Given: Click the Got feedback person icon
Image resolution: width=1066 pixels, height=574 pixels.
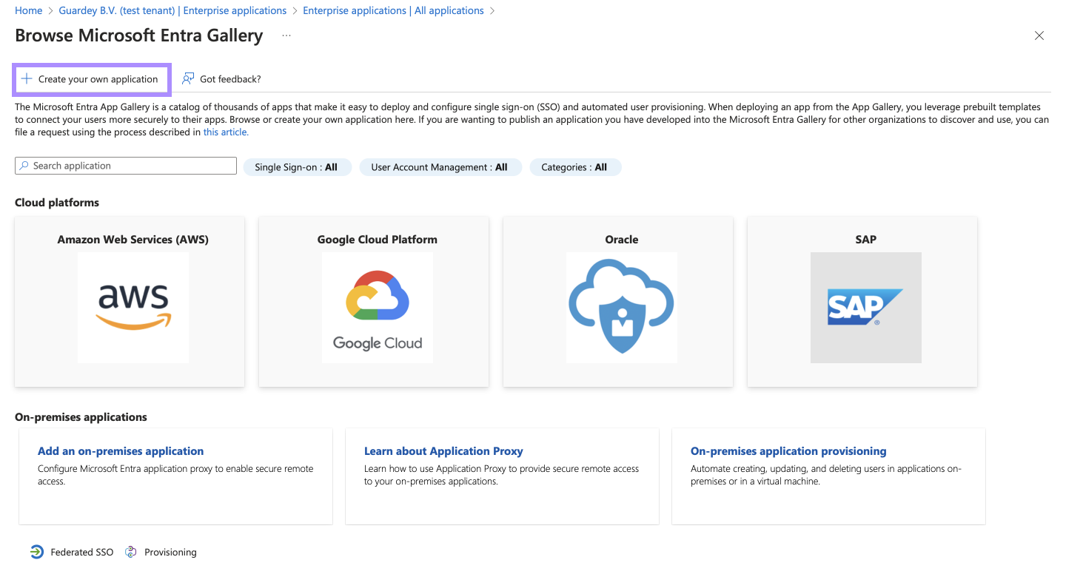Looking at the screenshot, I should 188,79.
